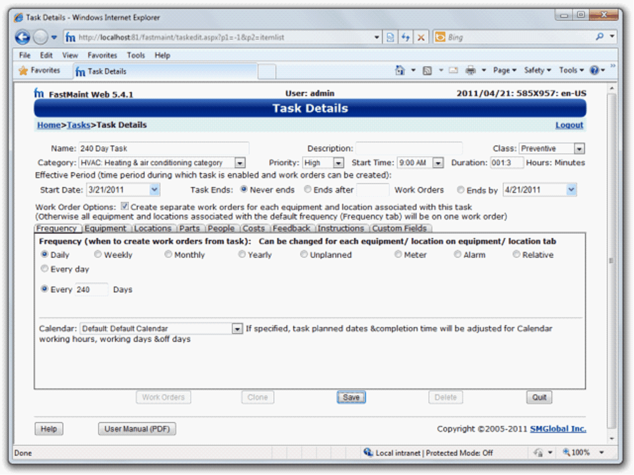Switch to the Custom Fields tab
Screen dimensions: 634x475
pyautogui.click(x=400, y=228)
